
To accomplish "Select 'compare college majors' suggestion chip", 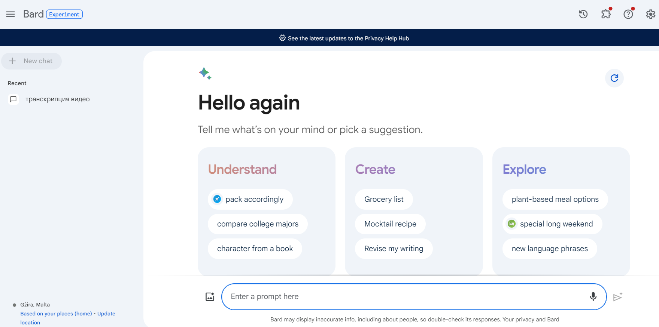I will [x=258, y=224].
